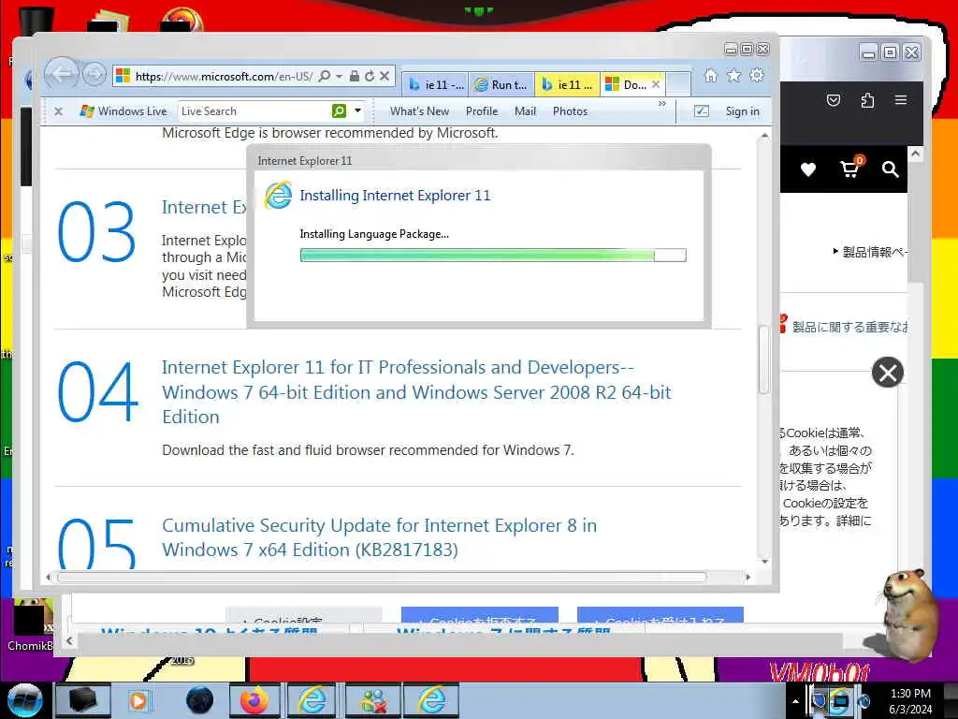This screenshot has height=719, width=958.
Task: Open the dark globe browser taskbar icon
Action: coord(199,700)
